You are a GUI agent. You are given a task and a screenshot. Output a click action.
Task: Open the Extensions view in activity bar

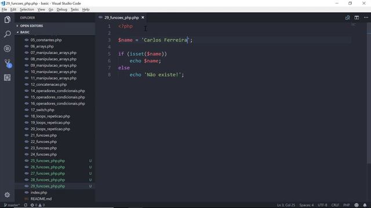click(x=8, y=77)
